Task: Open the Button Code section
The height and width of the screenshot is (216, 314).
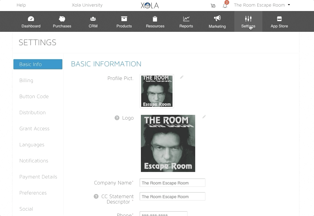Action: point(34,96)
